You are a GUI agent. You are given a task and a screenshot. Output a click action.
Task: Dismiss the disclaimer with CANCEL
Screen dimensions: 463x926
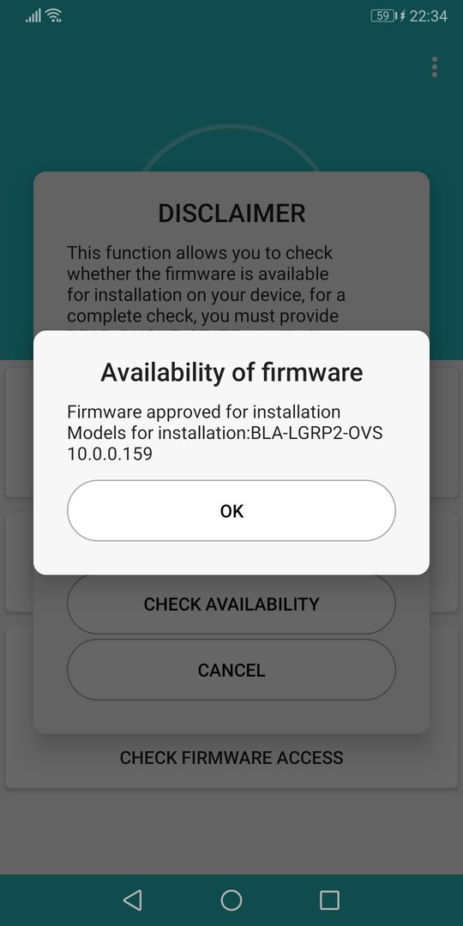(231, 670)
